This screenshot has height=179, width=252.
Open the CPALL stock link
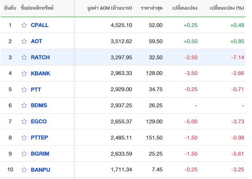pos(39,25)
